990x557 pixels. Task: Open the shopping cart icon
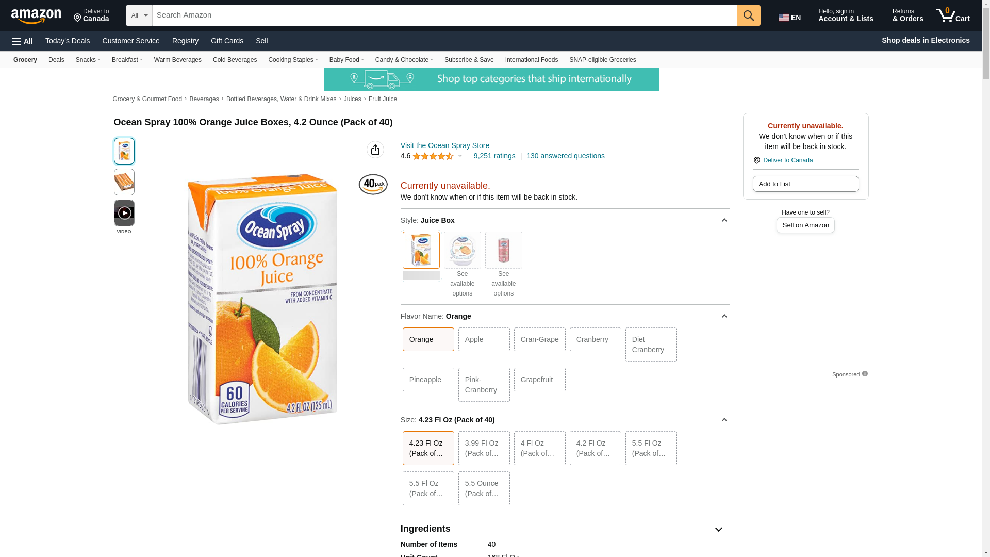pos(952,15)
